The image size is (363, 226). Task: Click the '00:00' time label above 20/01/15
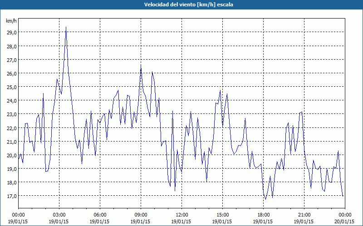pos(345,215)
